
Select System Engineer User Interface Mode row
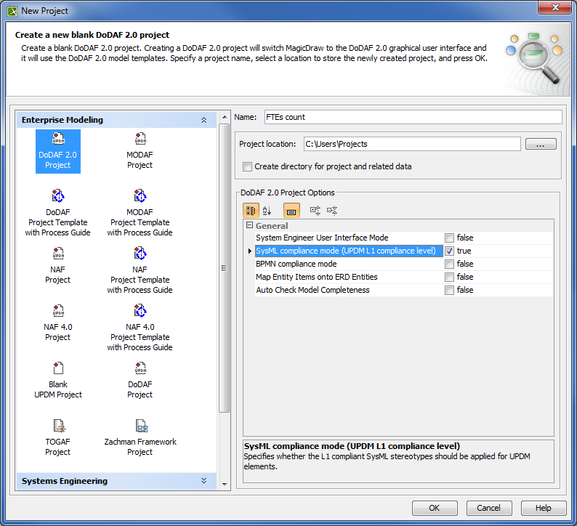tap(403, 238)
